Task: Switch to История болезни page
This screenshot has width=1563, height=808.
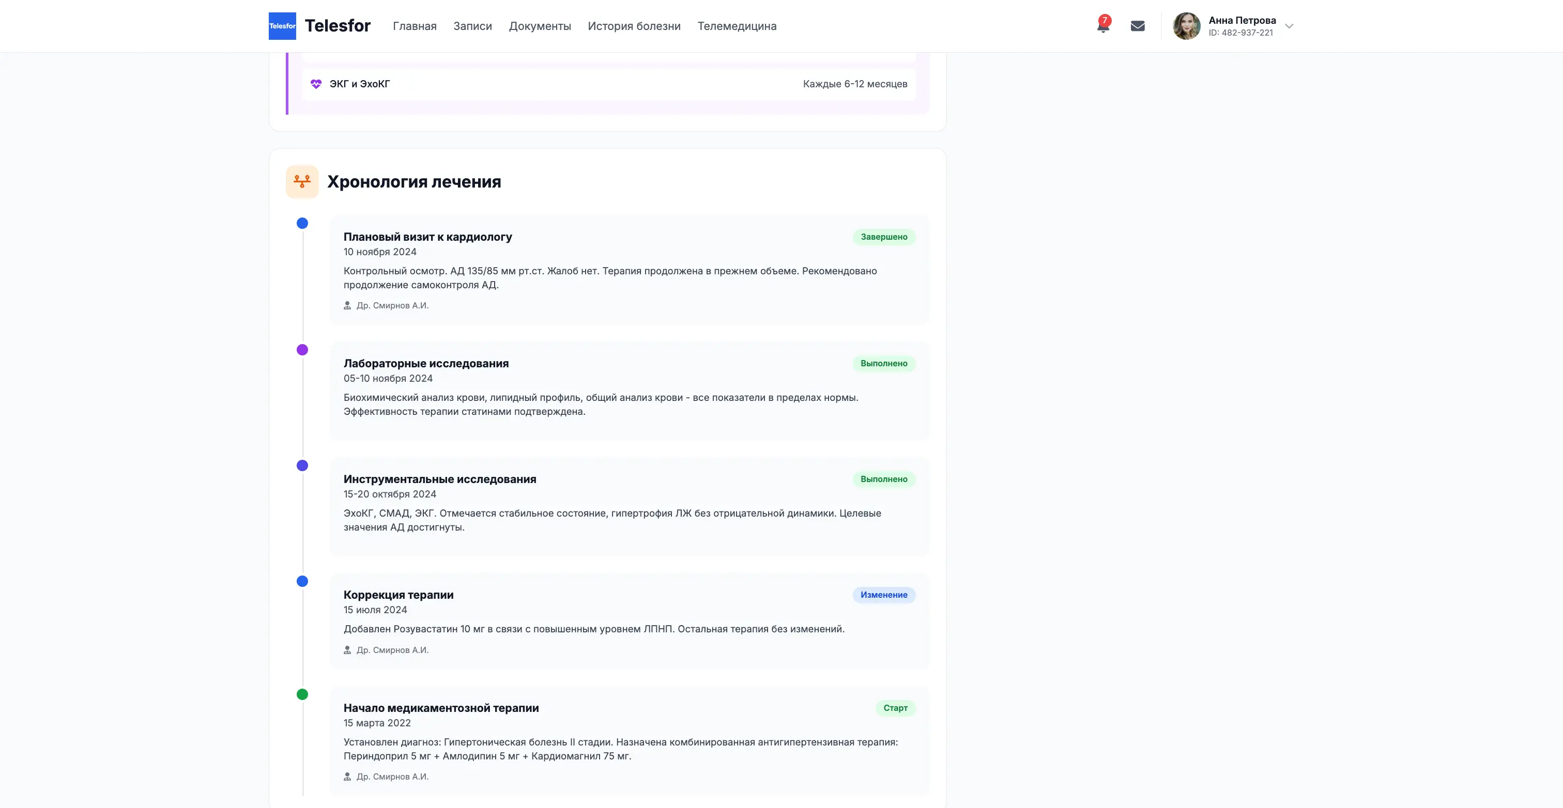Action: click(634, 26)
